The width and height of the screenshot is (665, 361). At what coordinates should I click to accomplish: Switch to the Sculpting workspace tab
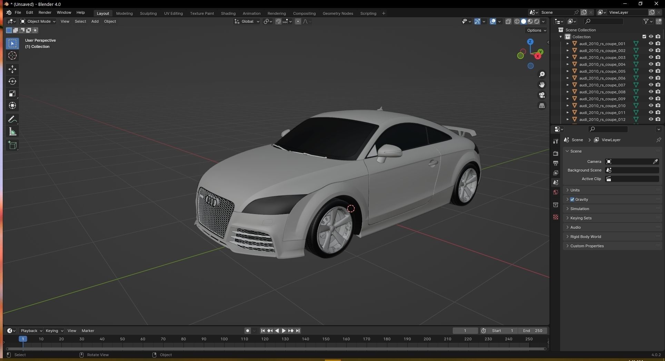(148, 13)
